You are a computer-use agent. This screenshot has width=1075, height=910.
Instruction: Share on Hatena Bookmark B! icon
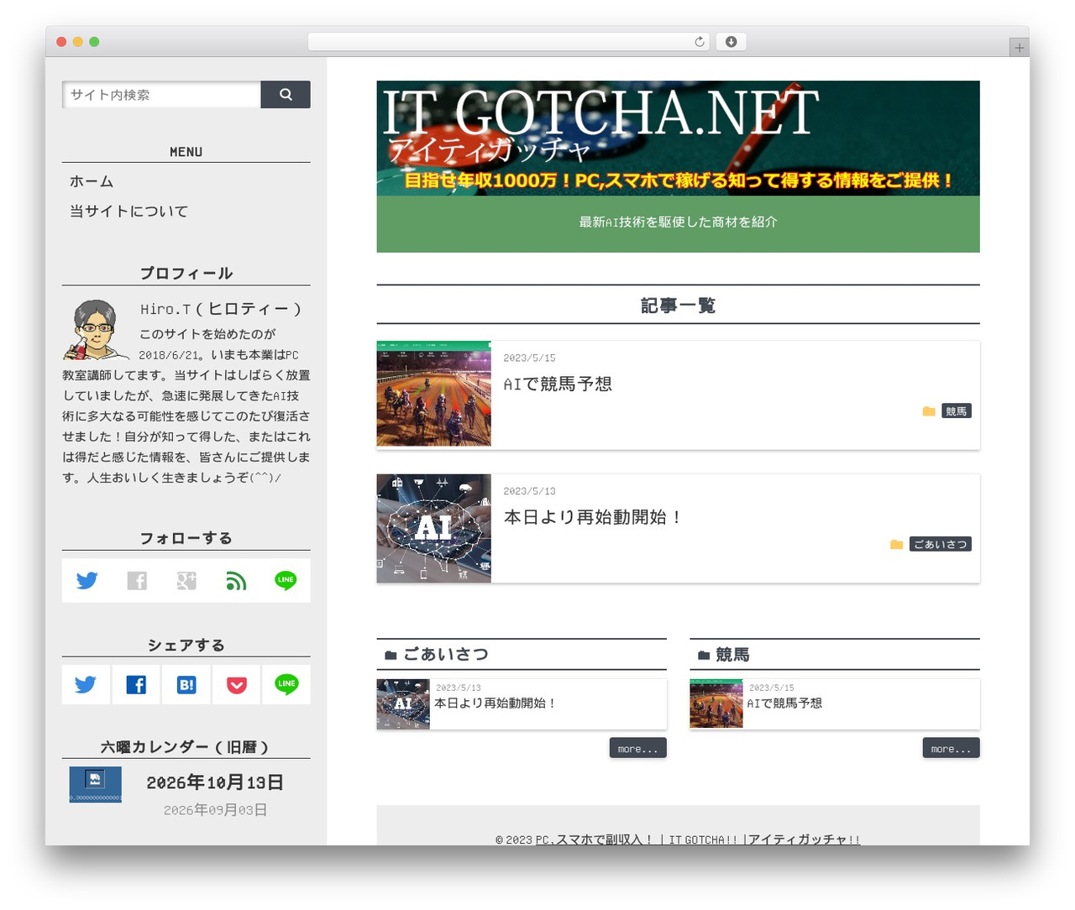pyautogui.click(x=186, y=685)
